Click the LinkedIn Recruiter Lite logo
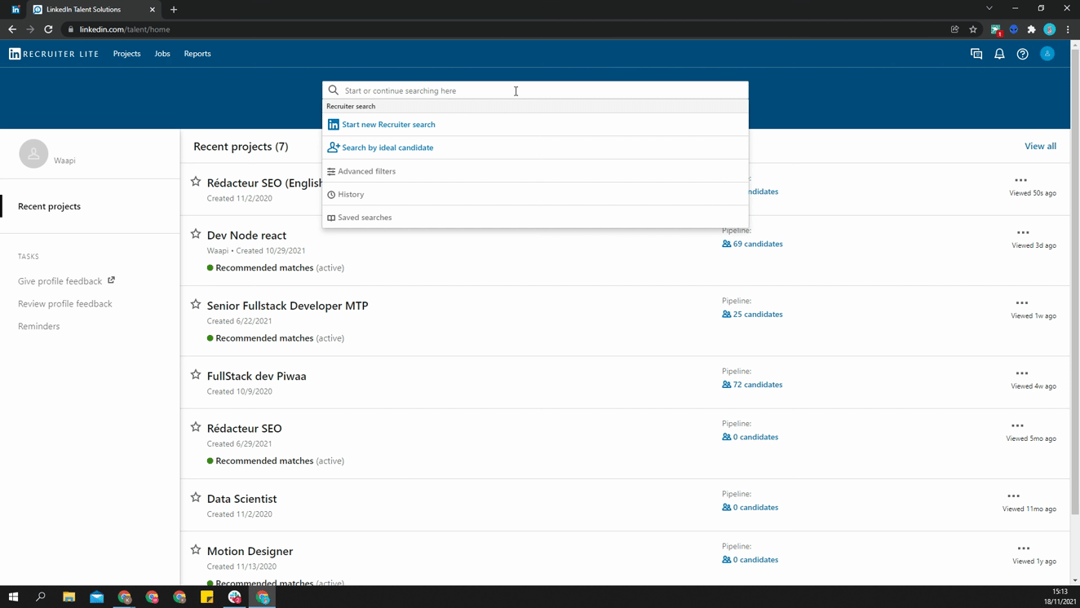This screenshot has height=608, width=1080. click(x=54, y=54)
